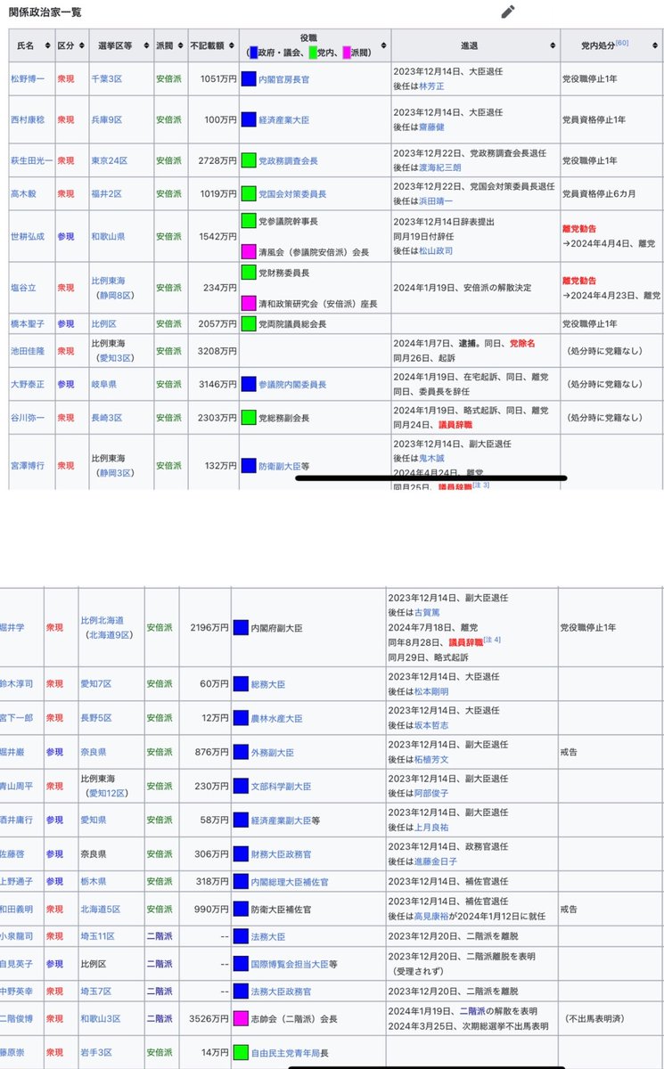Open 池田佳隆 article link
This screenshot has height=1069, width=664.
point(29,350)
